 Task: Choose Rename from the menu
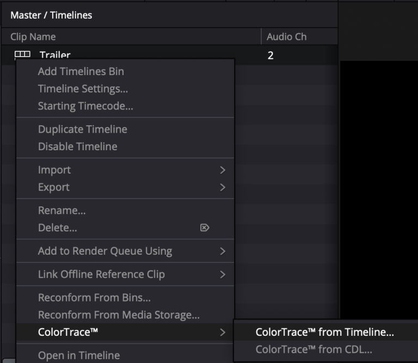tap(125, 211)
